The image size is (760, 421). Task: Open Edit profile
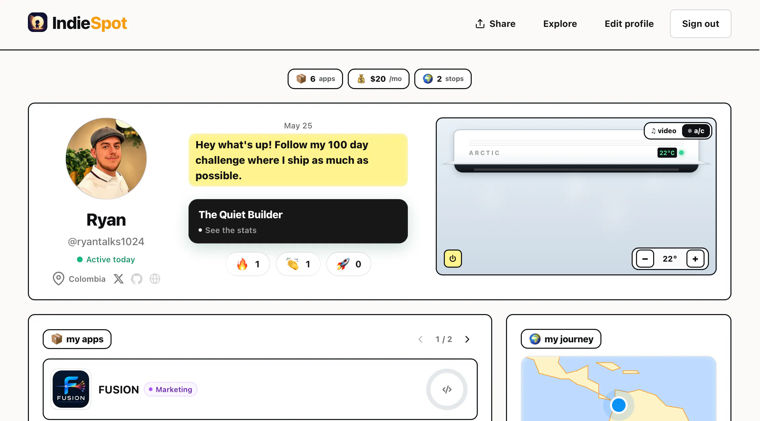pos(629,24)
